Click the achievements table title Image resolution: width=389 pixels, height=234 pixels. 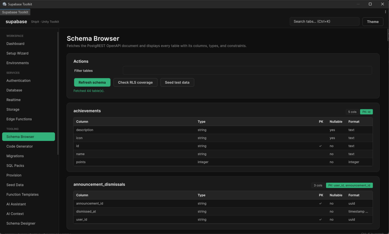pyautogui.click(x=87, y=111)
